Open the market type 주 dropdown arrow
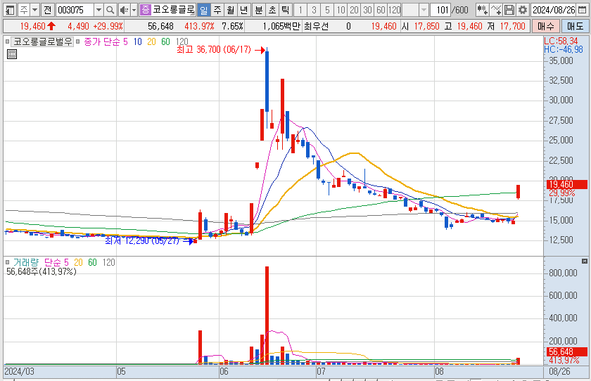This screenshot has width=591, height=381. tap(34, 10)
